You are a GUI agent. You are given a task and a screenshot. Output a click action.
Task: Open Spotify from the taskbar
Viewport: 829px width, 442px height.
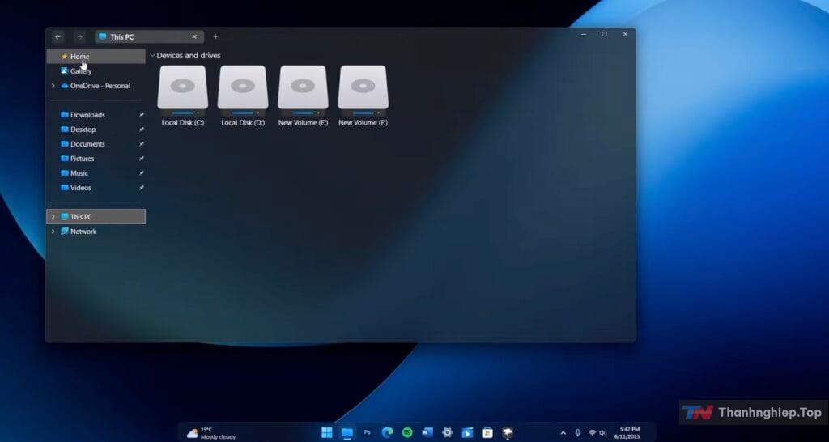407,433
